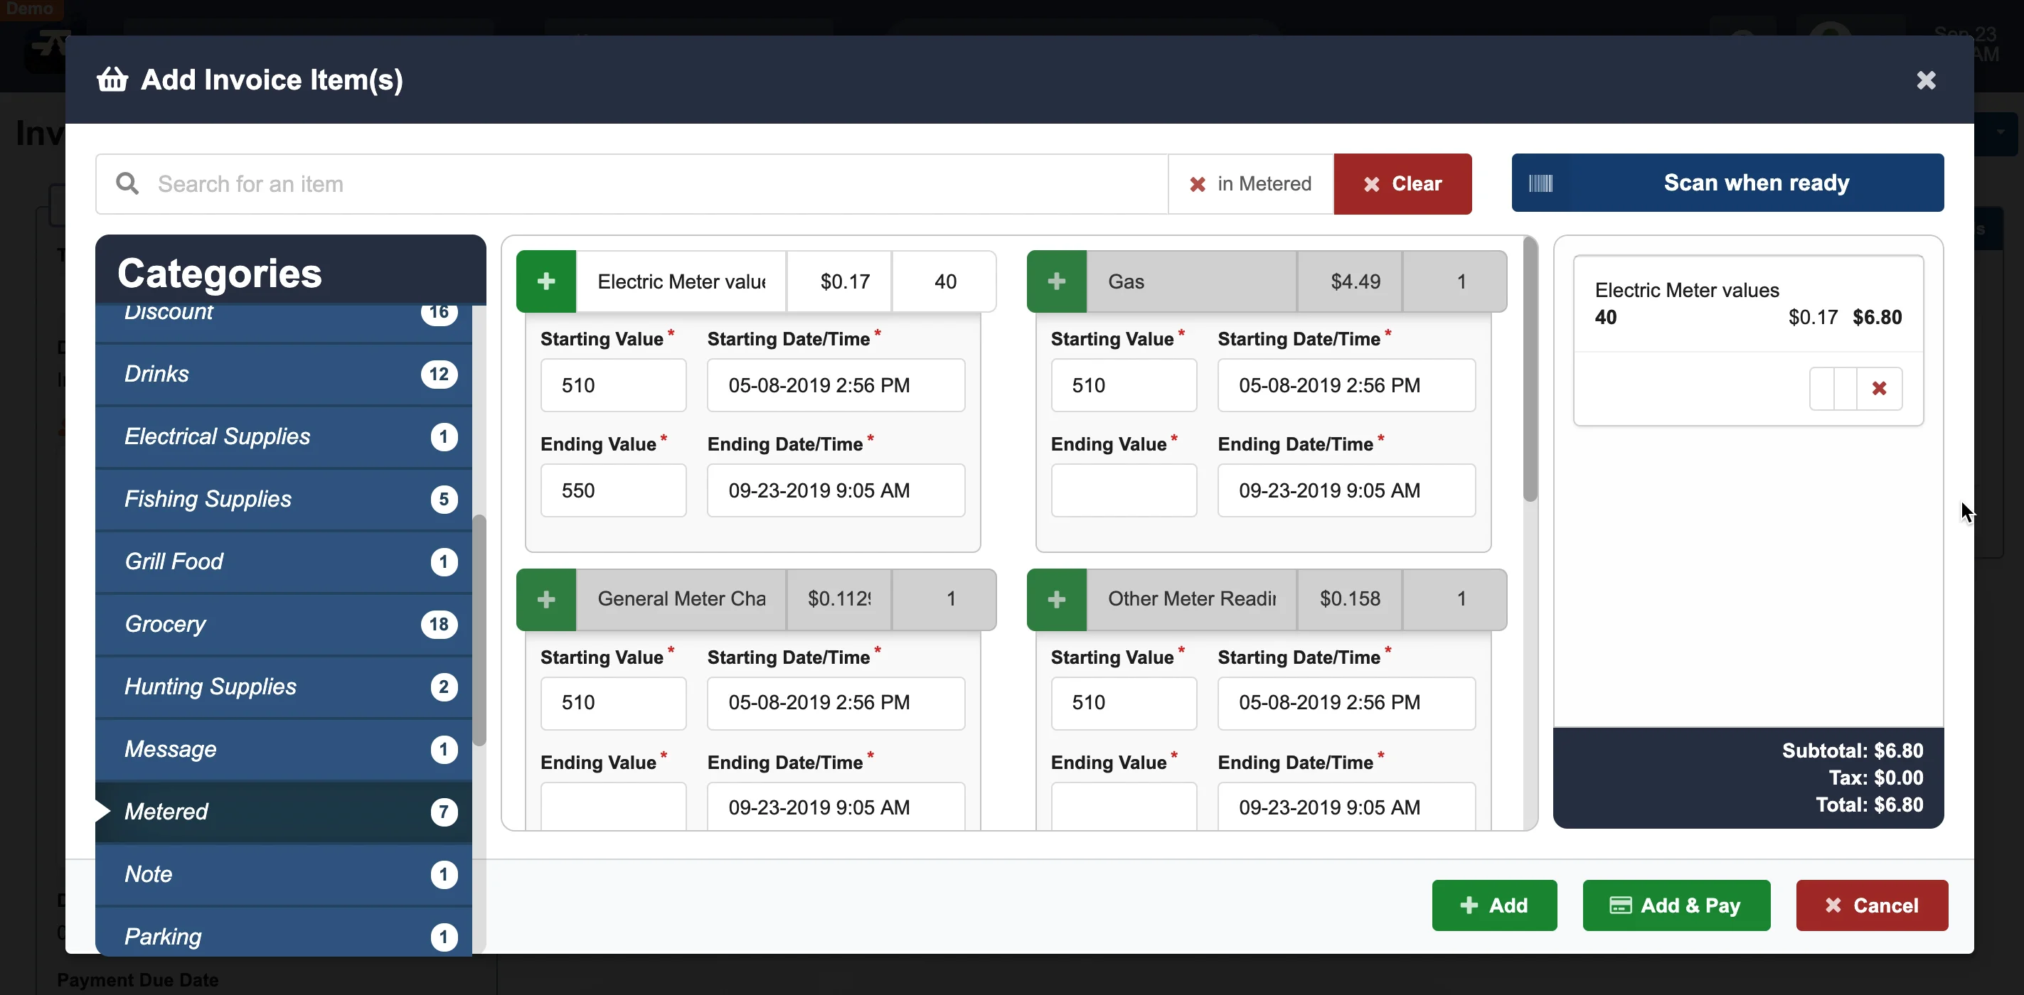Viewport: 2024px width, 995px height.
Task: Click the magnifier search icon
Action: coord(128,183)
